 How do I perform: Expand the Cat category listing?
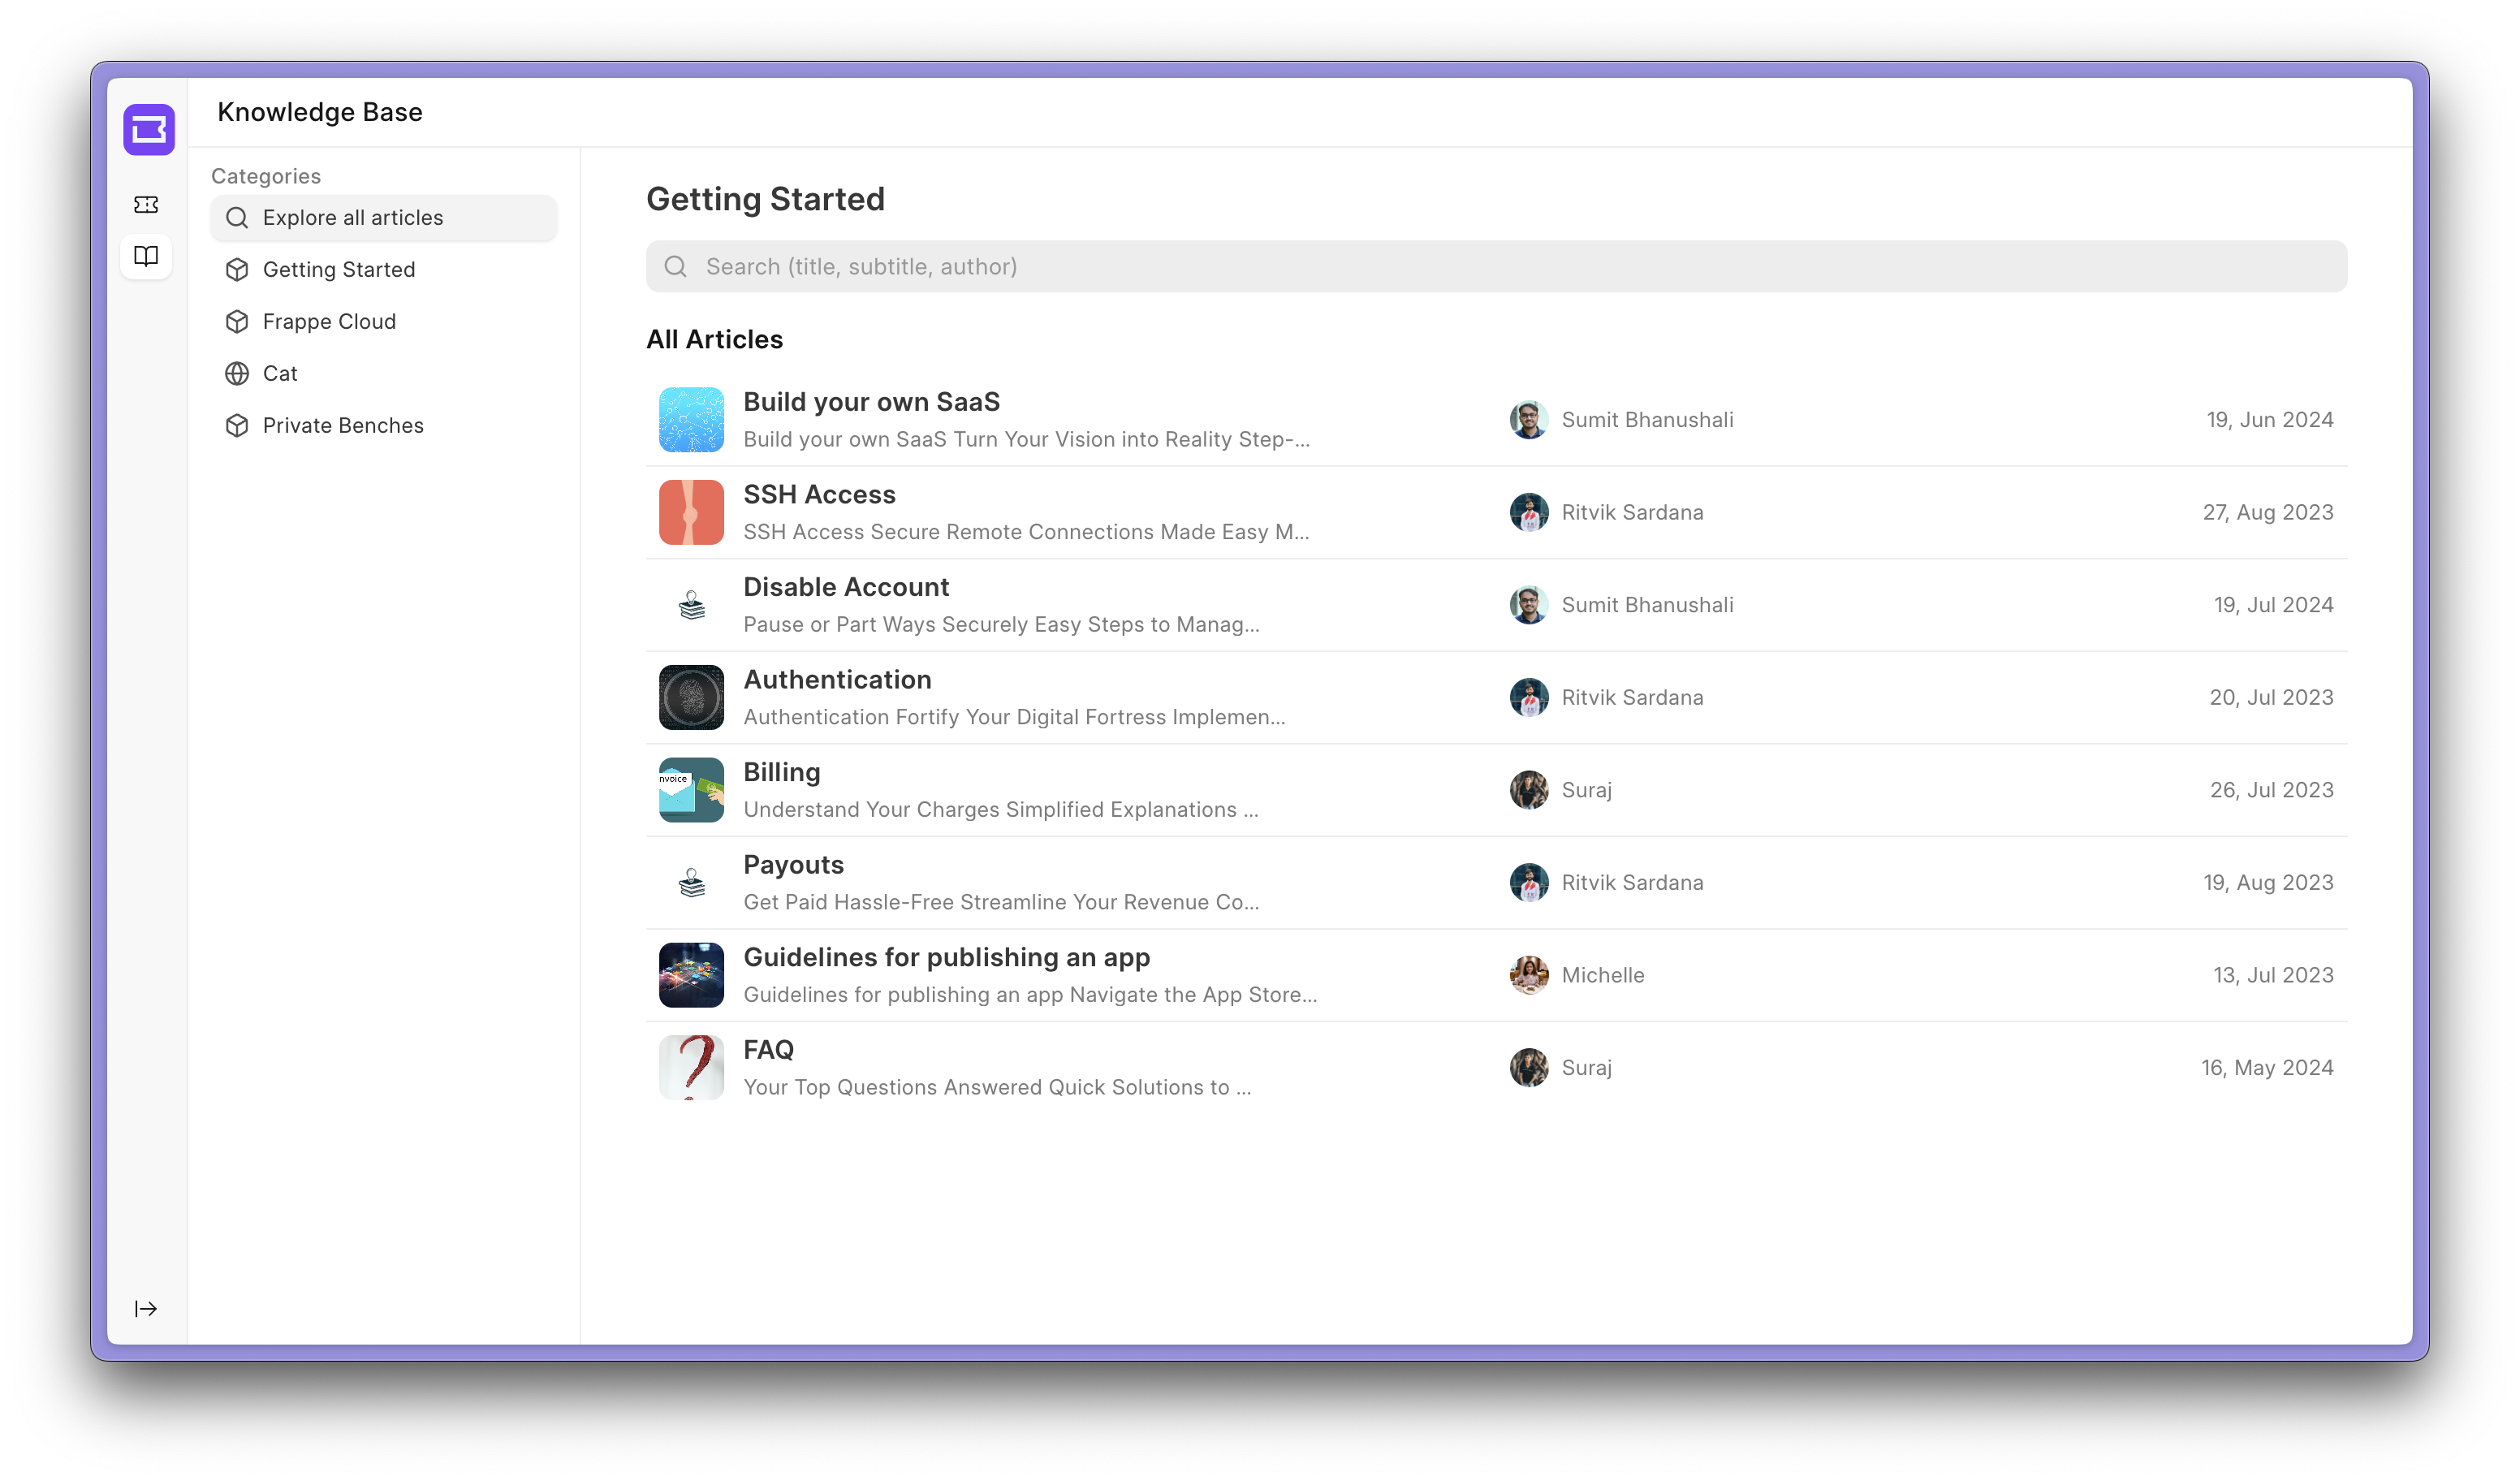pos(280,372)
